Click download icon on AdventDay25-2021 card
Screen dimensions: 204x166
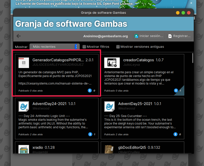pyautogui.click(x=176, y=134)
